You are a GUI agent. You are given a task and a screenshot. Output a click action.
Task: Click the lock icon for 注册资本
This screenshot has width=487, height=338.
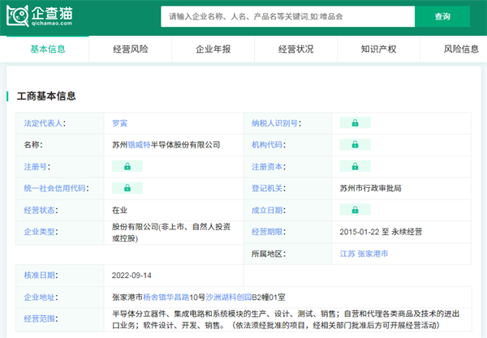click(355, 166)
